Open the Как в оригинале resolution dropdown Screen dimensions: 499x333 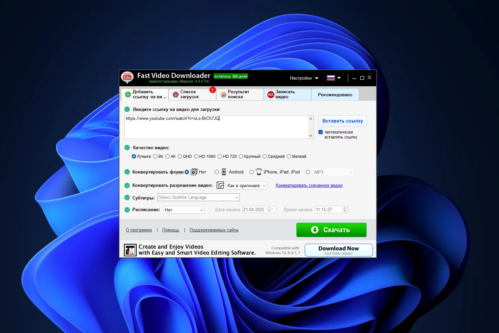click(x=247, y=185)
